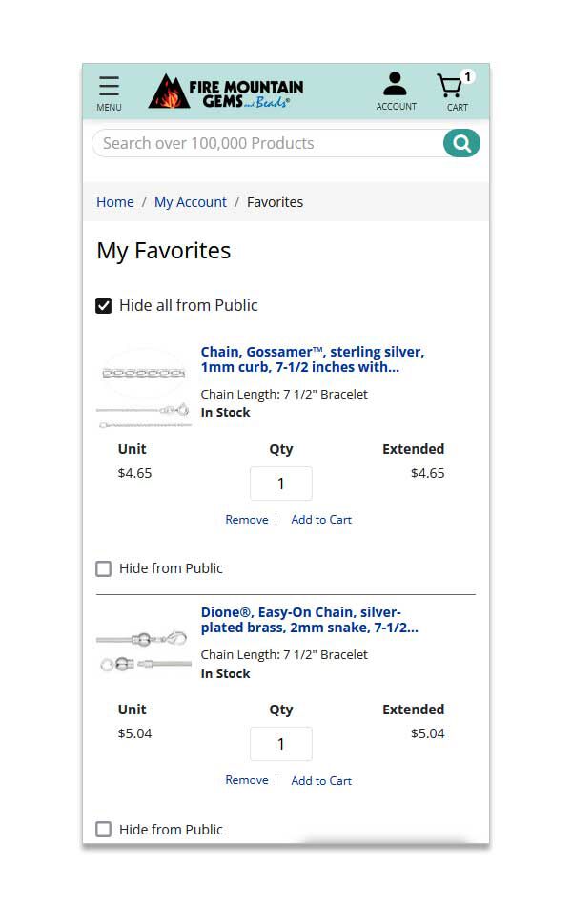Screen dimensions: 572x906
Task: Open the ACCOUNT person icon
Action: pyautogui.click(x=396, y=92)
